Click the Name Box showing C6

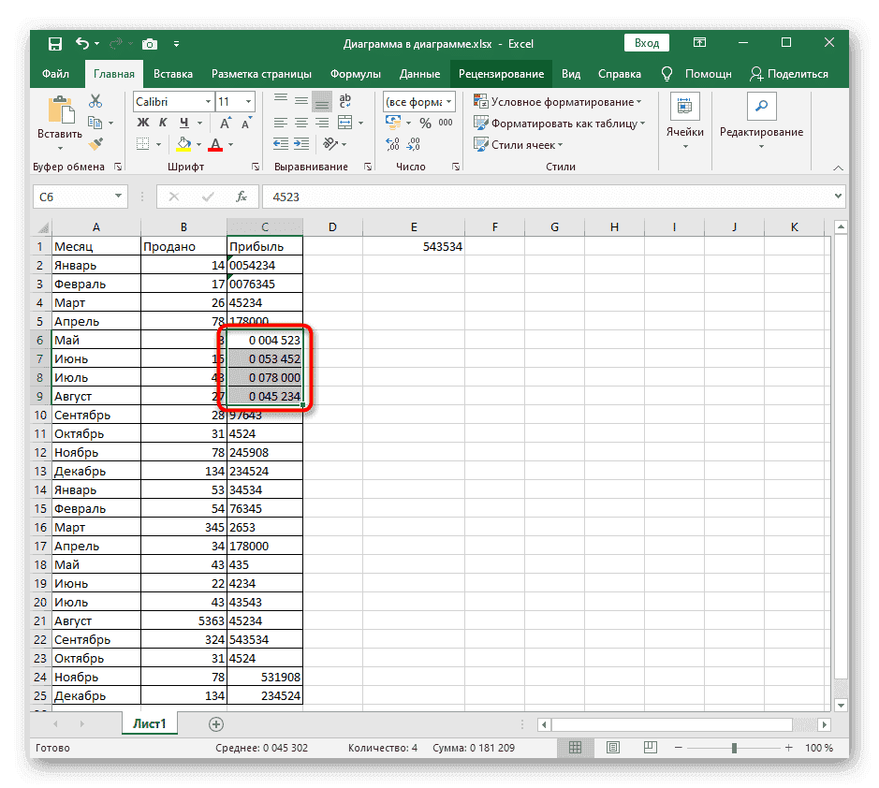72,197
